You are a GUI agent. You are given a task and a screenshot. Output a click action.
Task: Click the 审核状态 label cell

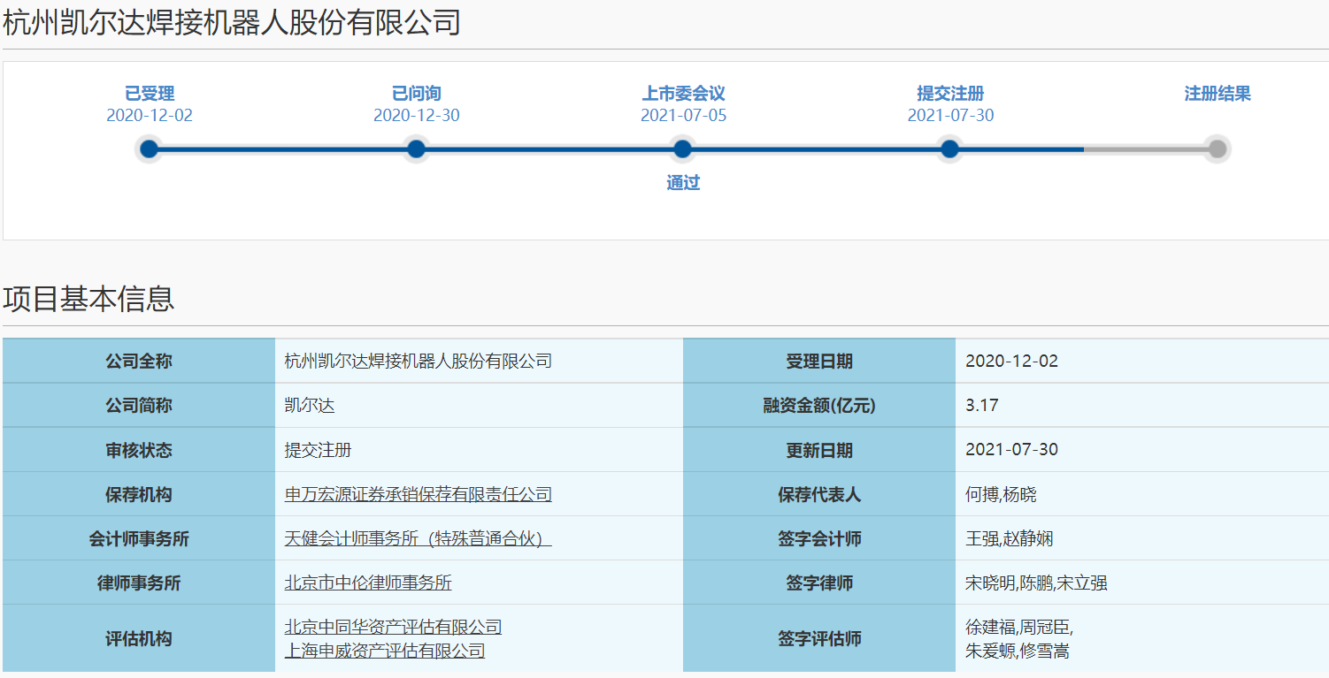(139, 449)
